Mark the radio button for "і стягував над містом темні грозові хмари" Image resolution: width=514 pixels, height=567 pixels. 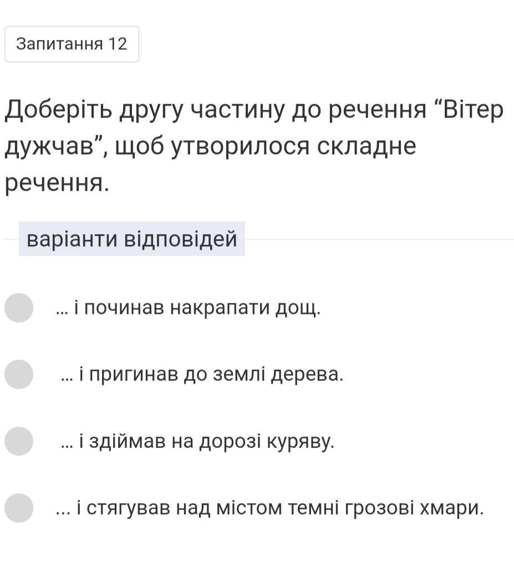tap(19, 508)
